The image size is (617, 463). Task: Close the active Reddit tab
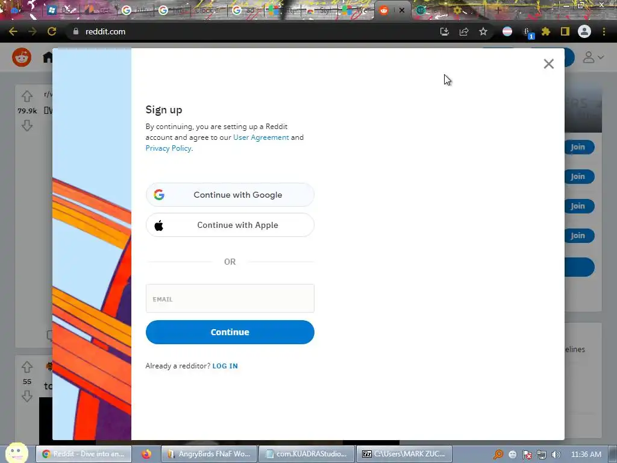point(402,10)
